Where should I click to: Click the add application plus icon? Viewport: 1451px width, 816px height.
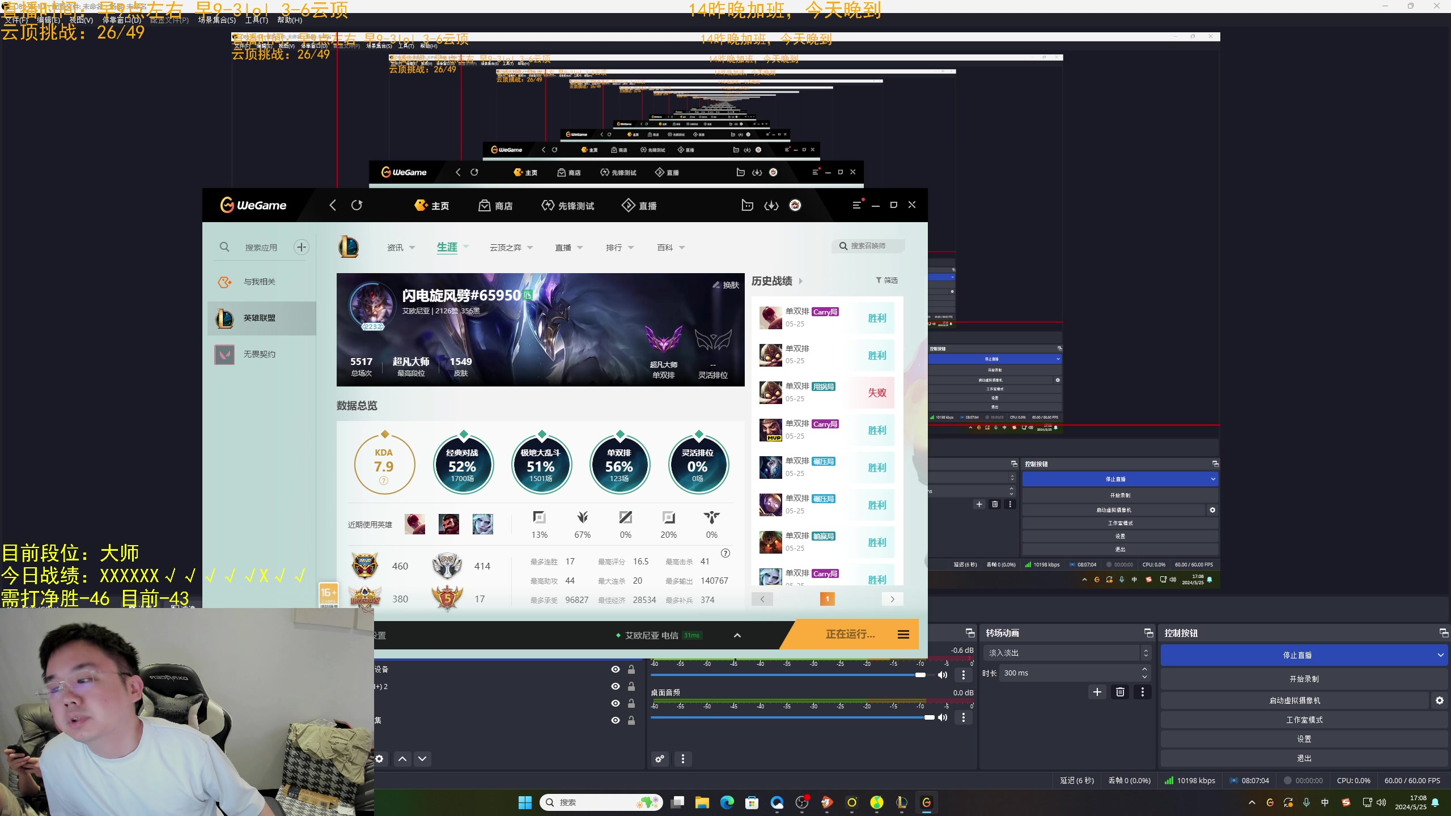(302, 247)
